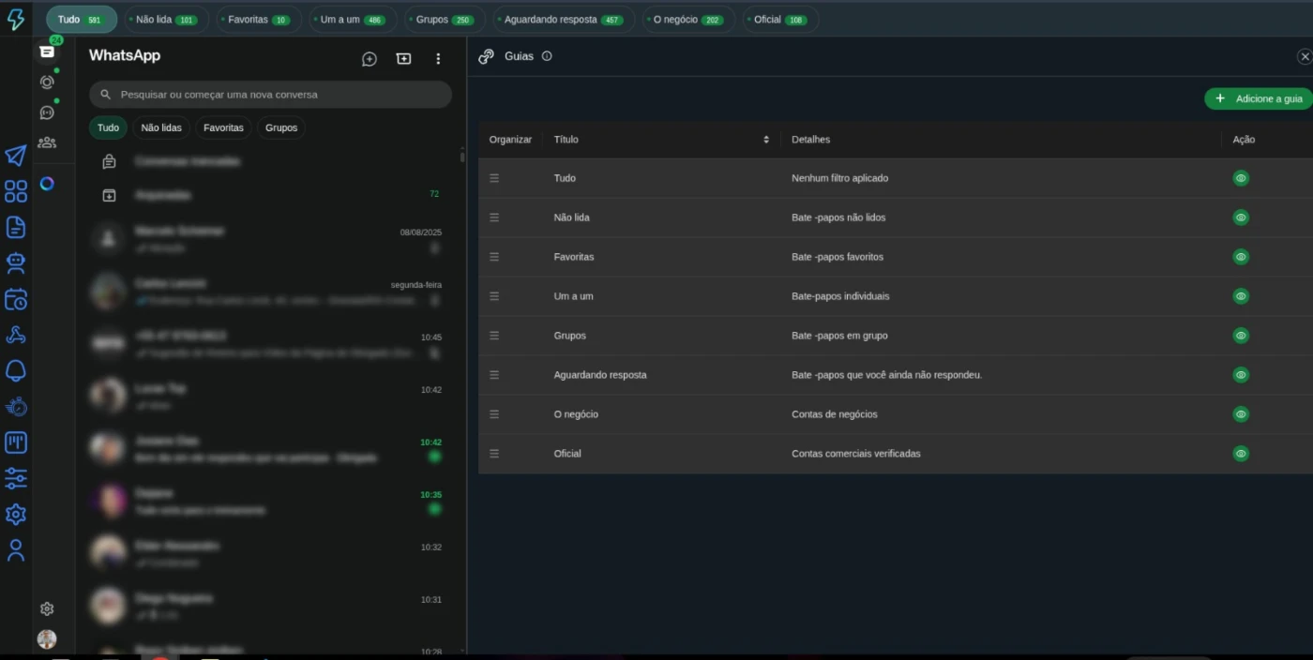The width and height of the screenshot is (1313, 660).
Task: Open the WhatsApp three-dot menu
Action: [438, 59]
